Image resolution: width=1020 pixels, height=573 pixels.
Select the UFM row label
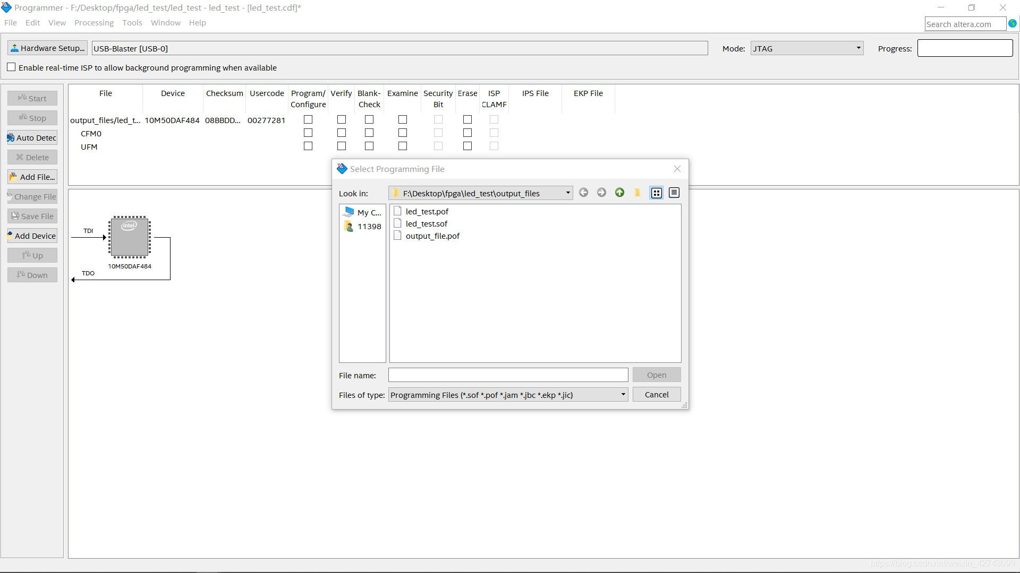click(89, 147)
